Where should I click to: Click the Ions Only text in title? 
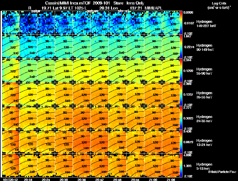(x=135, y=3)
